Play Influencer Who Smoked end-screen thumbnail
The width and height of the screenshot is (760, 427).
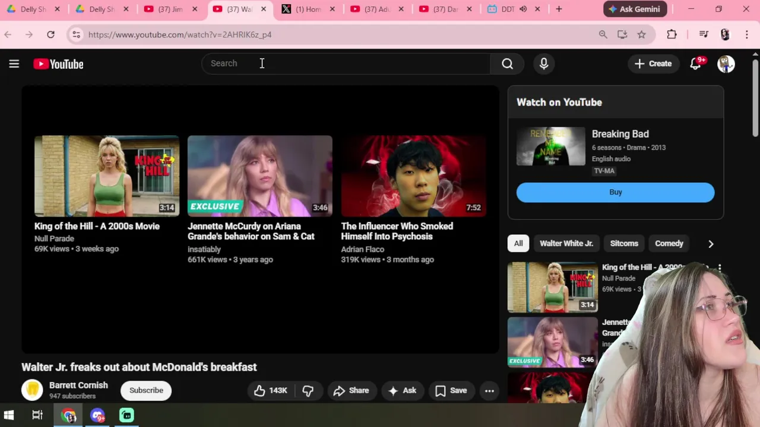coord(413,176)
